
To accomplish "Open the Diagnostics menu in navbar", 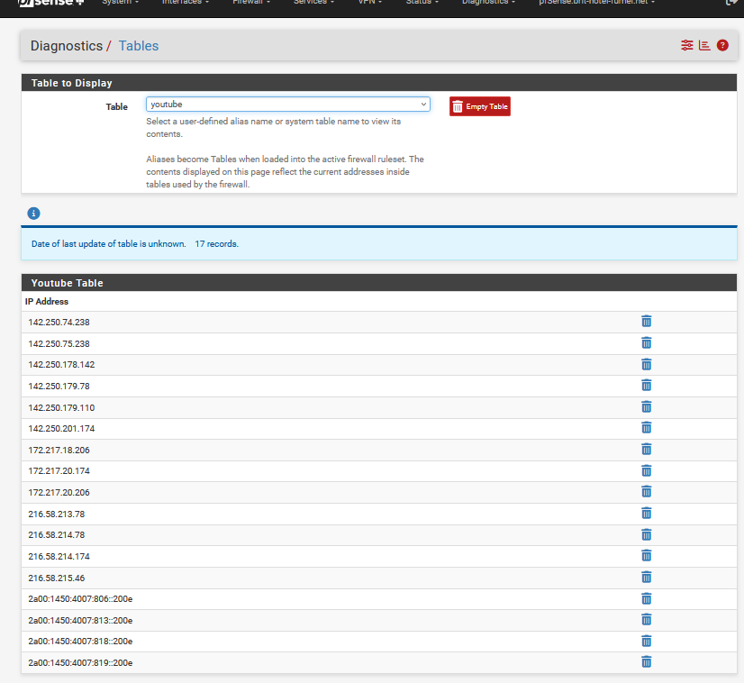I will coord(489,3).
